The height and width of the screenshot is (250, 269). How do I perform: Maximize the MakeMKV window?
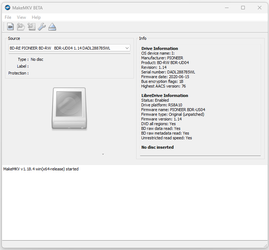(243, 8)
